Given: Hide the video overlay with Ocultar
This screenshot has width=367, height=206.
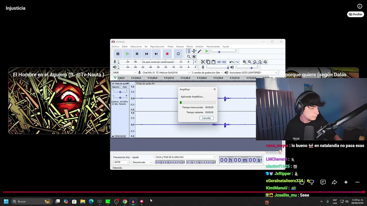Looking at the screenshot, I should coord(356,14).
